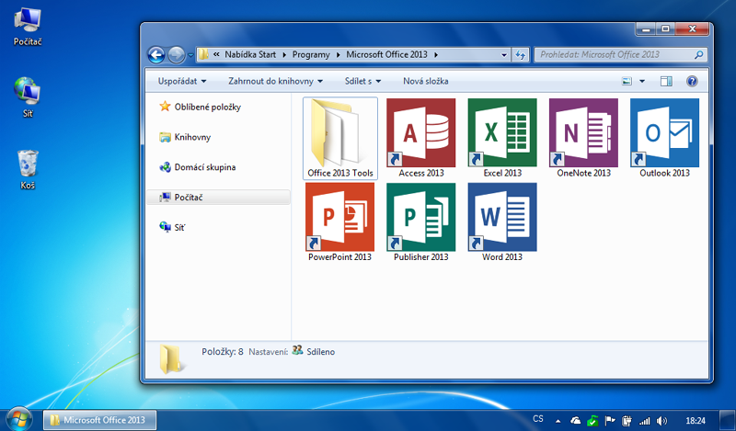The width and height of the screenshot is (736, 431).
Task: Open the change view options arrow
Action: click(x=642, y=81)
